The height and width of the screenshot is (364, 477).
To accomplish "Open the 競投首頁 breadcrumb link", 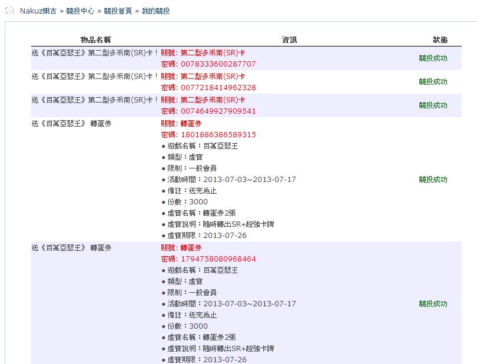I will pyautogui.click(x=118, y=11).
